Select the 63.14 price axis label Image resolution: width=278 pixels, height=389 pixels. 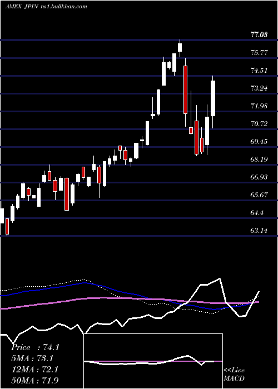click(x=259, y=231)
